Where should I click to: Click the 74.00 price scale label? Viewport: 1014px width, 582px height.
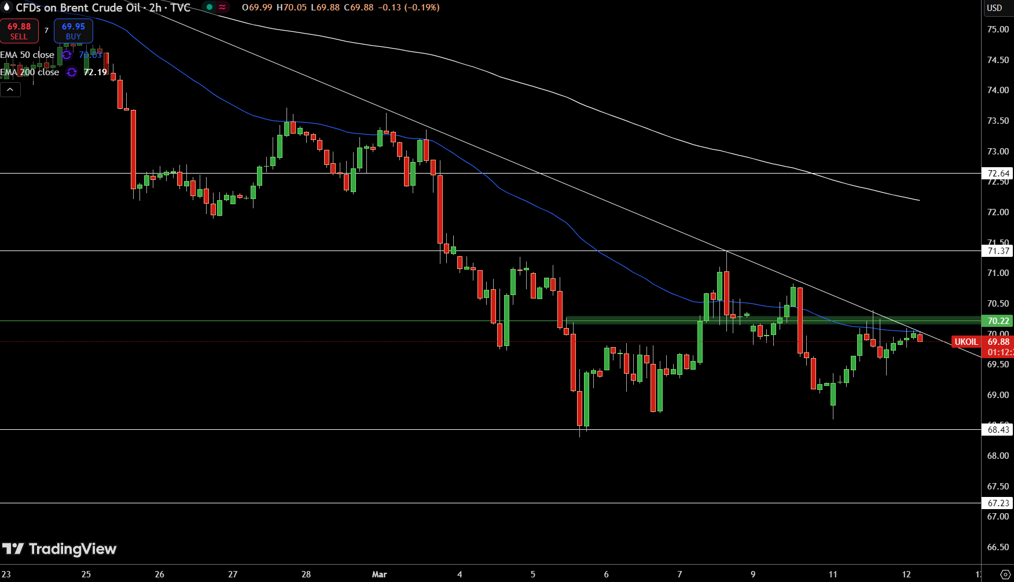click(998, 90)
